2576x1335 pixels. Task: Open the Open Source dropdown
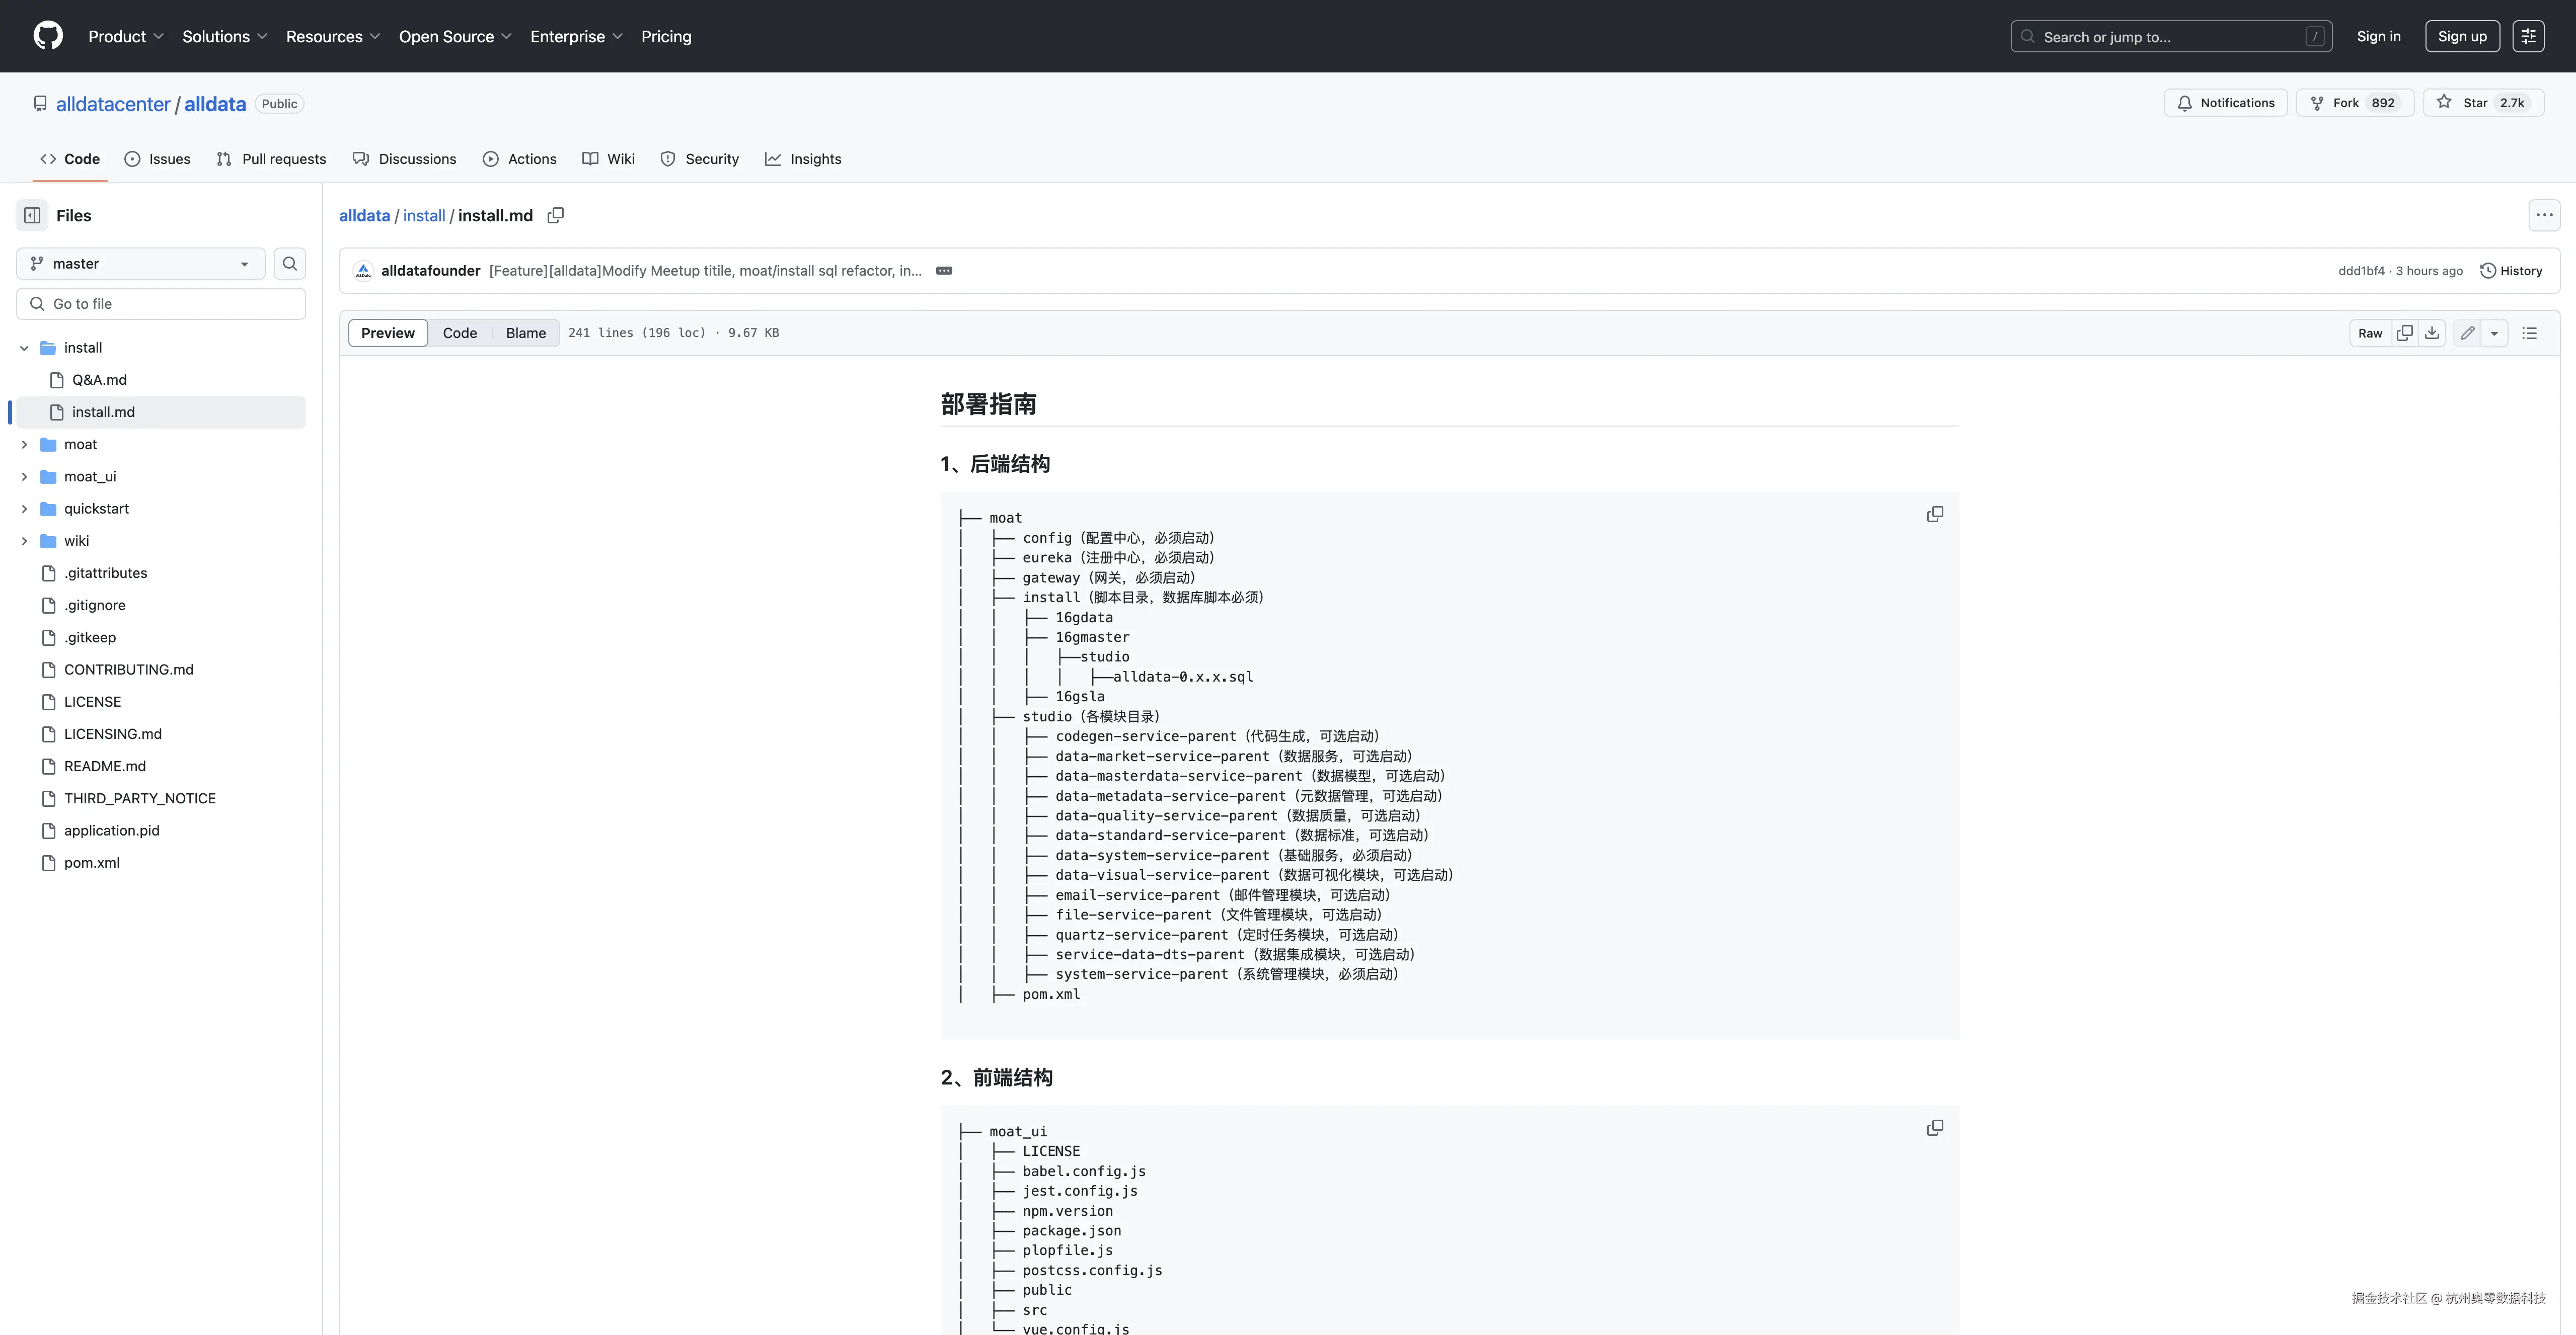[x=455, y=36]
